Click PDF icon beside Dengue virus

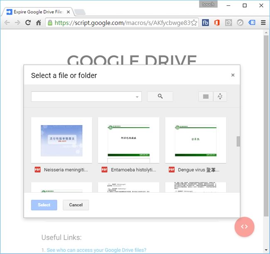[x=172, y=169]
